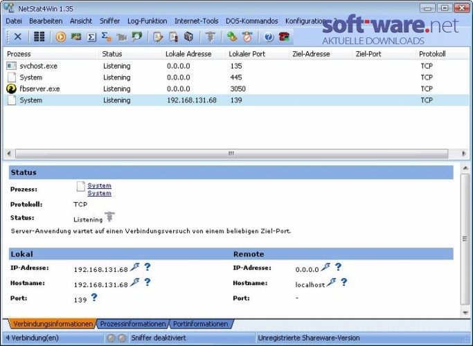Image resolution: width=473 pixels, height=346 pixels.
Task: Click the boxed sigma statistics icon
Action: coord(91,37)
